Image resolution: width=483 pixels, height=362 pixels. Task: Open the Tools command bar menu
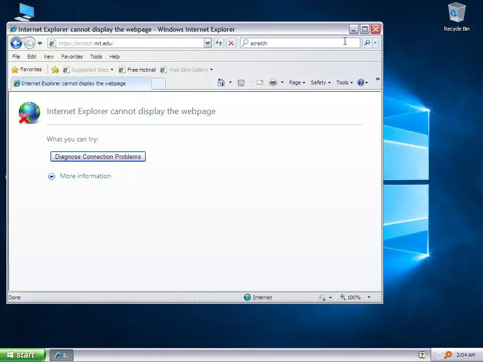[x=344, y=82]
